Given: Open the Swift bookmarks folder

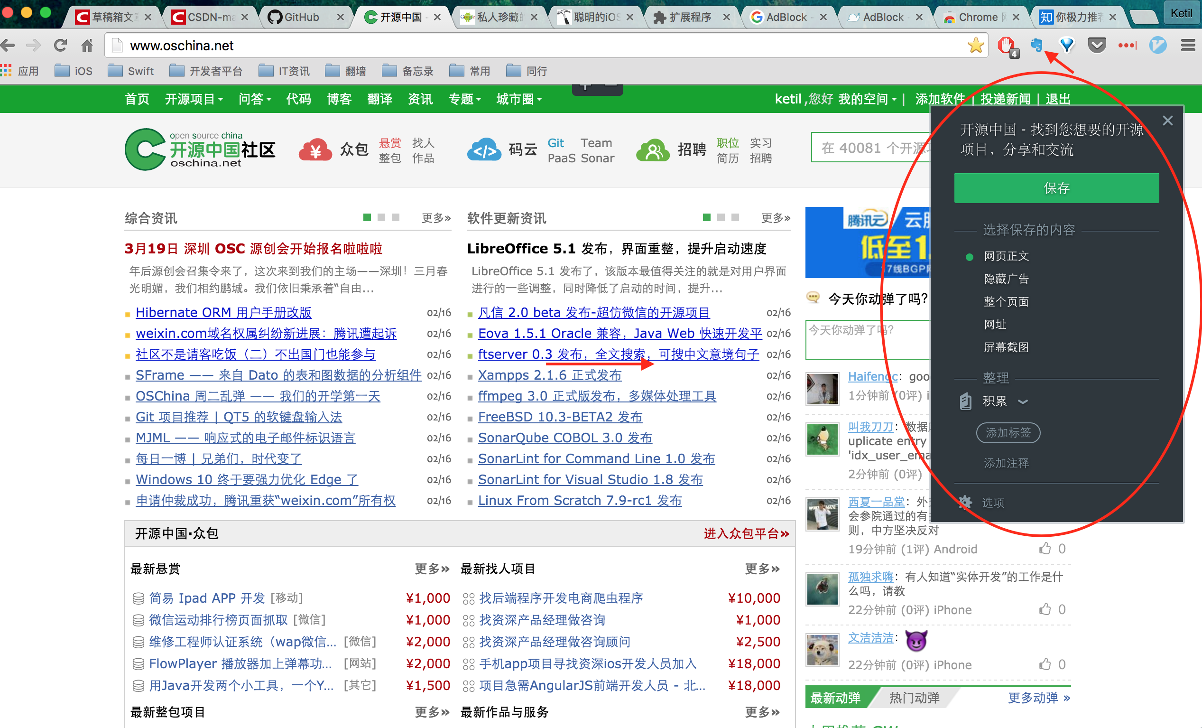Looking at the screenshot, I should 131,71.
